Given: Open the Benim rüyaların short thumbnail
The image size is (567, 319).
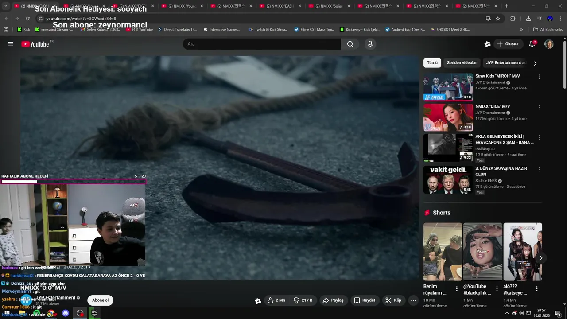Looking at the screenshot, I should (443, 252).
